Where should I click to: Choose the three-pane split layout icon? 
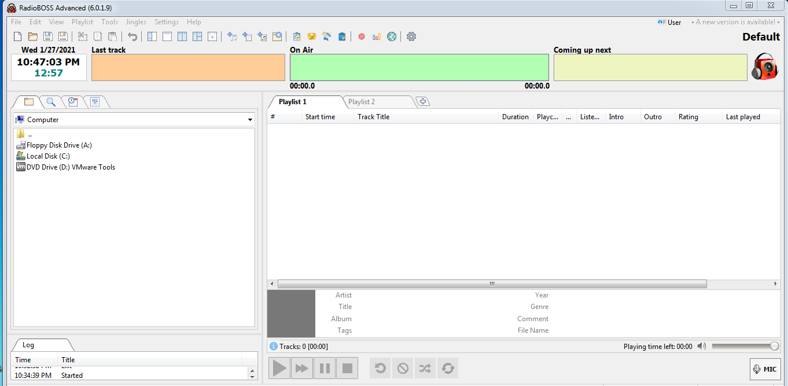coord(197,36)
